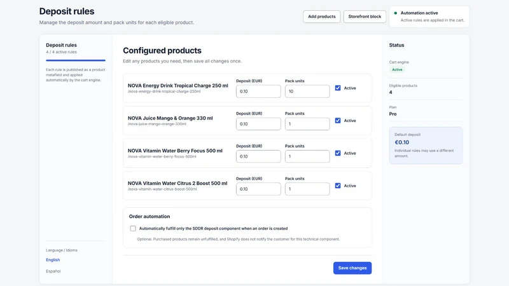Uncheck Active for NOVA Vitamin Water Berry Focus
The height and width of the screenshot is (286, 509).
click(x=338, y=153)
